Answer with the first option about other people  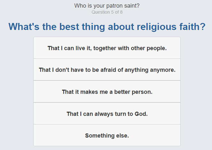click(x=107, y=48)
